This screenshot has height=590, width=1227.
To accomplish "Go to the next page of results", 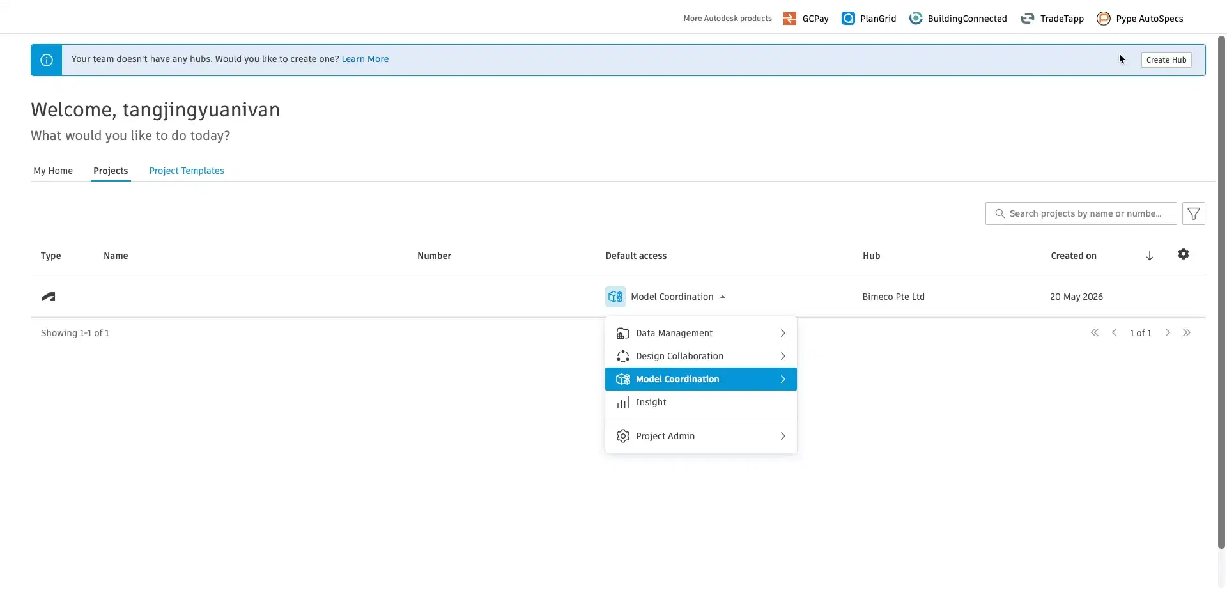I will pyautogui.click(x=1168, y=332).
